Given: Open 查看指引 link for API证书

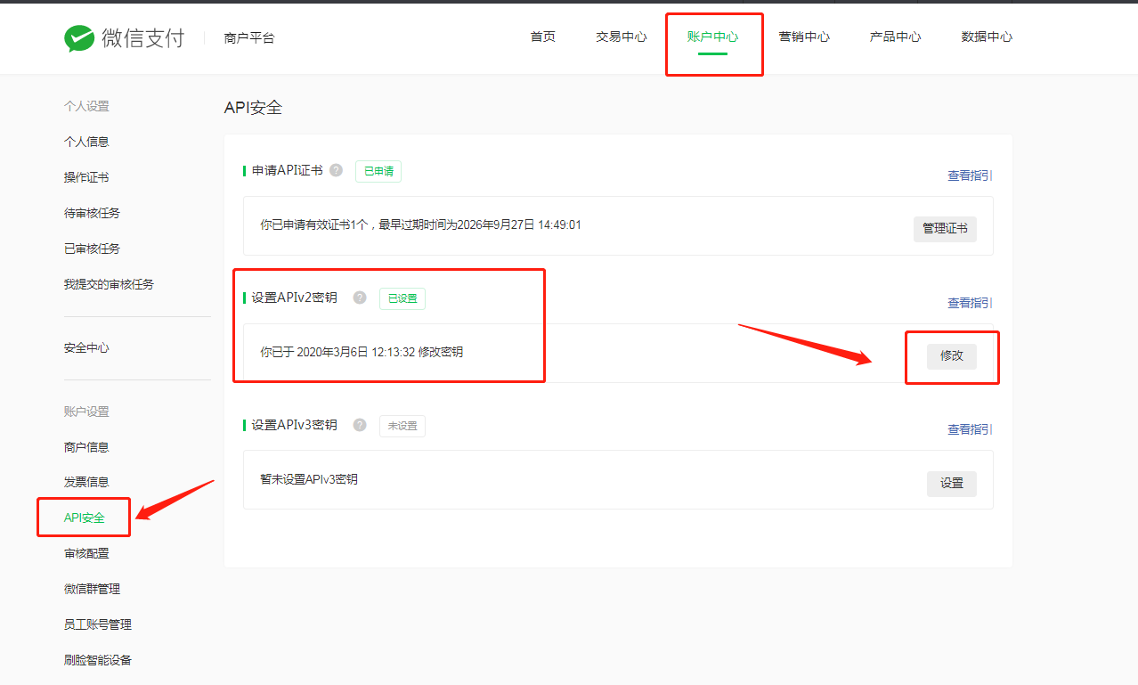Looking at the screenshot, I should click(x=970, y=176).
